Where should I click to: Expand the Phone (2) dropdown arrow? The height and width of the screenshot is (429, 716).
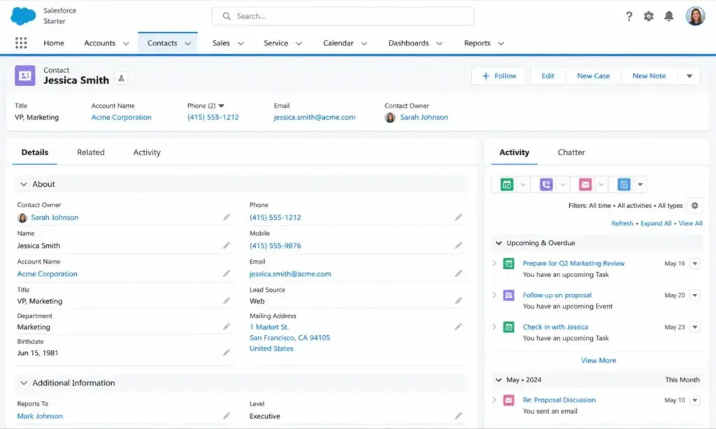tap(222, 106)
